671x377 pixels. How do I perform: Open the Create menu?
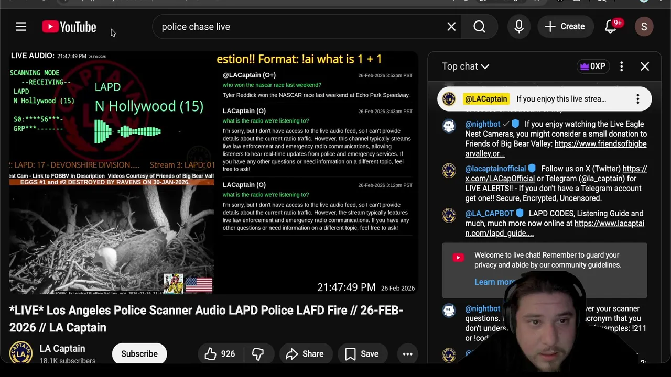(x=565, y=27)
